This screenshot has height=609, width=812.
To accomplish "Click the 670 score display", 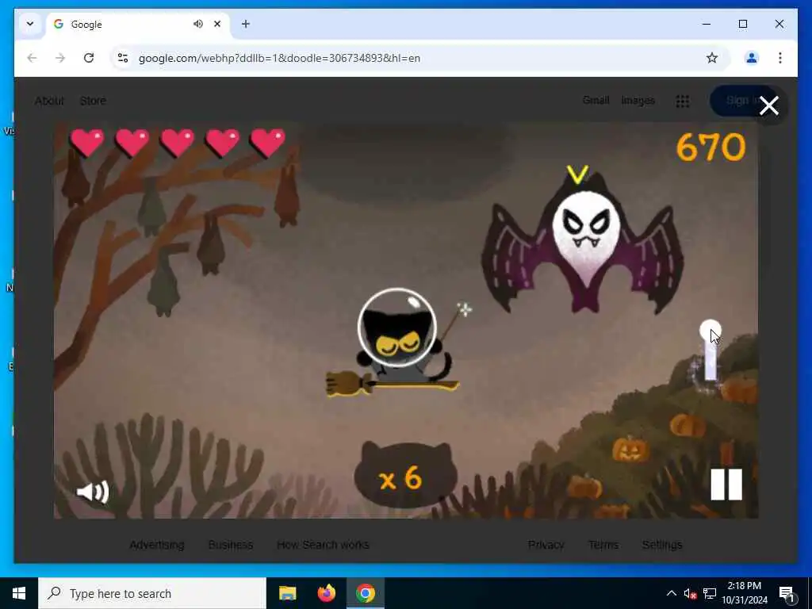I will (710, 147).
